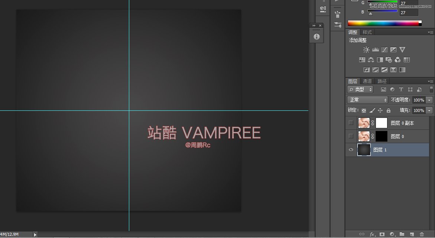Open the 正常 blend mode dropdown
Image resolution: width=435 pixels, height=238 pixels.
point(367,100)
